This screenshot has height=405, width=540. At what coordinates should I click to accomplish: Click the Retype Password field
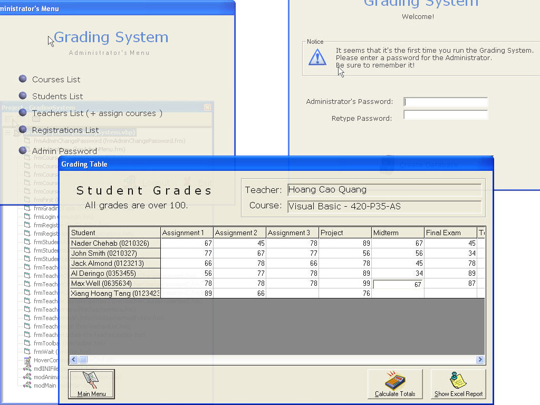pos(446,115)
